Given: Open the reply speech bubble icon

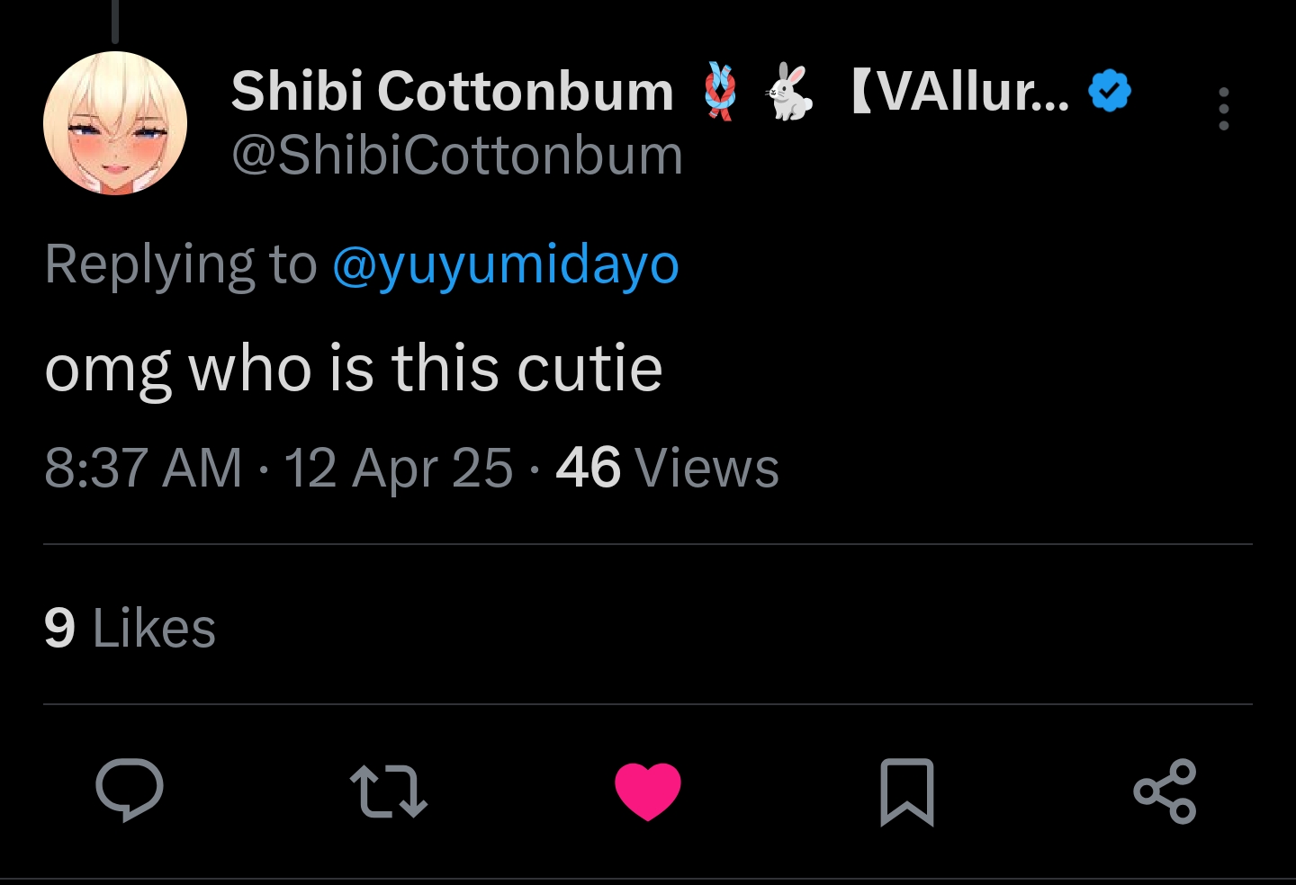Looking at the screenshot, I should pos(130,790).
